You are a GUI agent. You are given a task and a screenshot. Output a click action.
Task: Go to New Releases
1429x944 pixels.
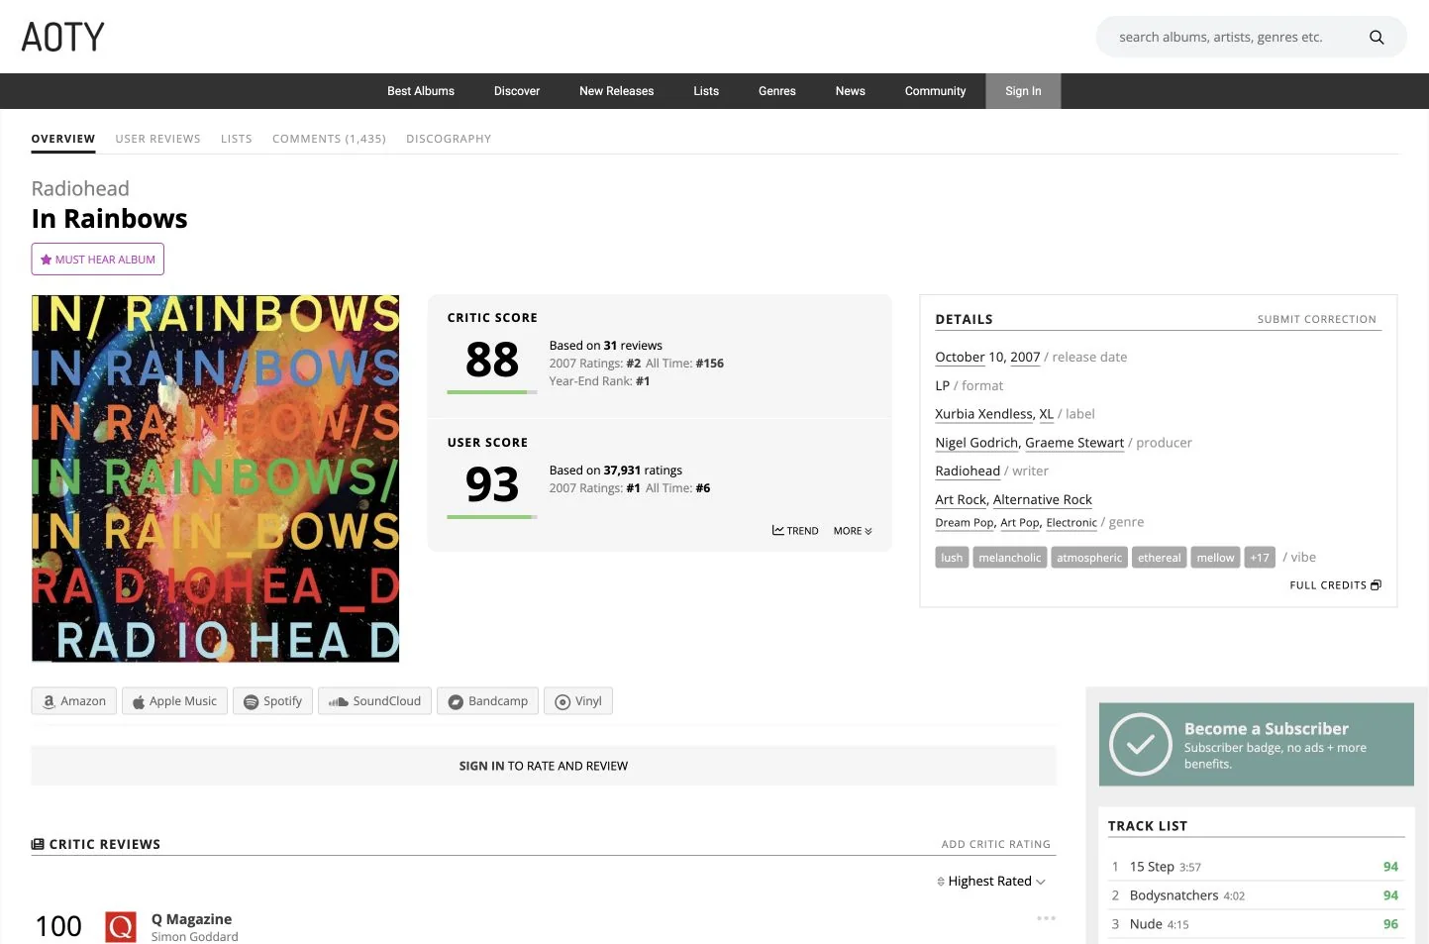tap(617, 91)
